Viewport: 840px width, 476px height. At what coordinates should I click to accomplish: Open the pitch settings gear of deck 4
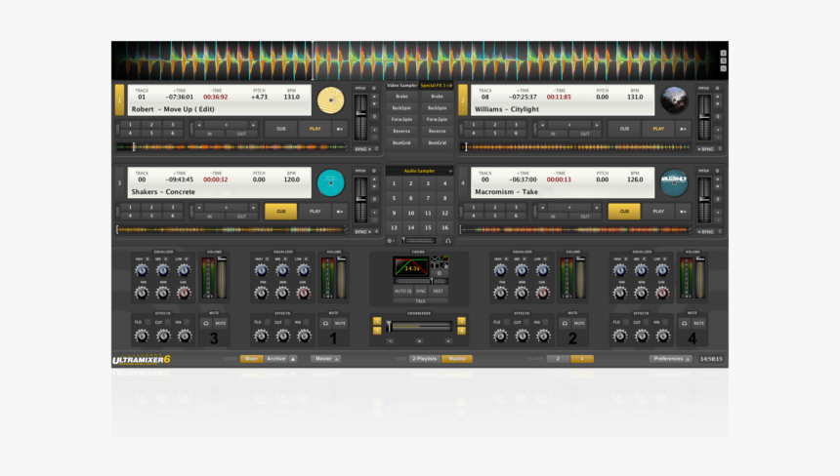coord(717,171)
